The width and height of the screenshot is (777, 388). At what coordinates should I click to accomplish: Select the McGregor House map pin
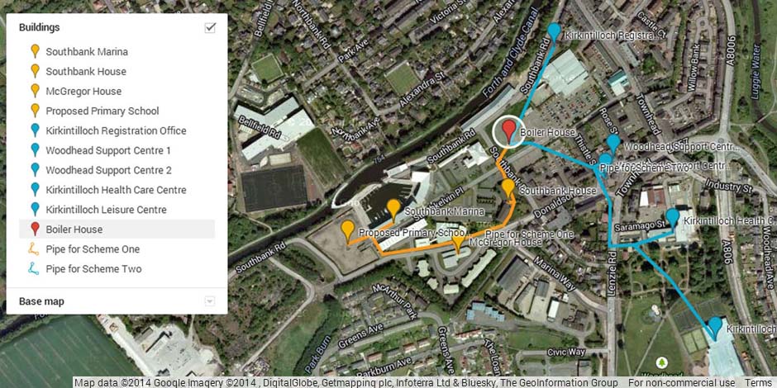(459, 243)
